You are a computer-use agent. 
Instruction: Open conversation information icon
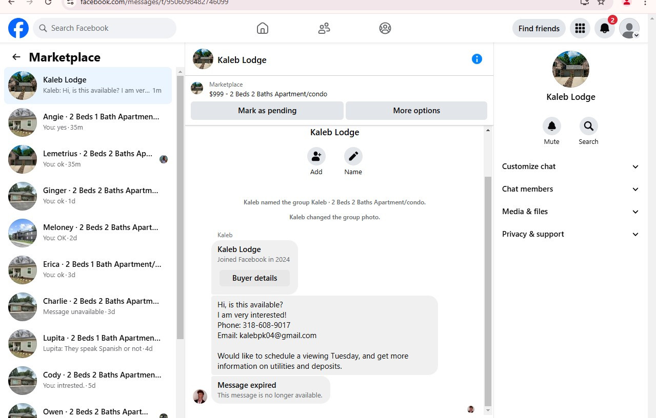[x=477, y=59]
